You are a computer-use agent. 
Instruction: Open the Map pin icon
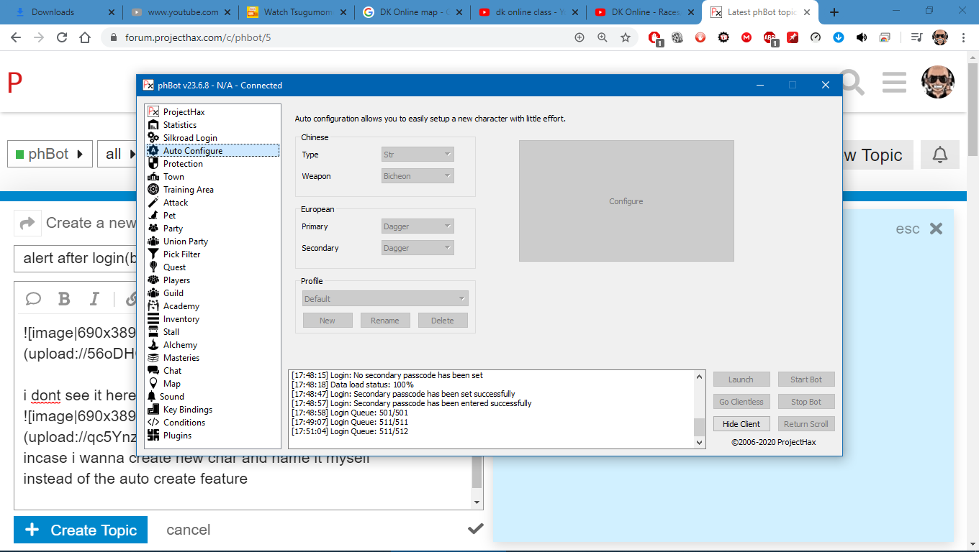pyautogui.click(x=153, y=384)
